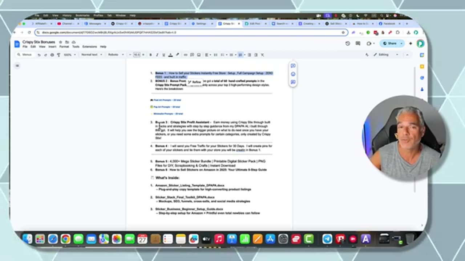Viewport: 465px width, 261px height.
Task: Check the cloud save status icon
Action: (x=73, y=42)
